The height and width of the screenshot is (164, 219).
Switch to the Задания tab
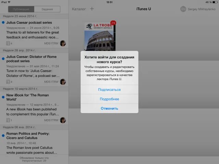(47, 9)
